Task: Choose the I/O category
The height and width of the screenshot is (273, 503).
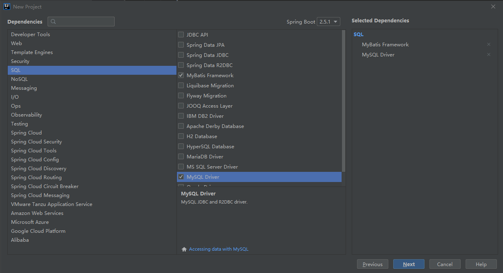Action: point(92,97)
